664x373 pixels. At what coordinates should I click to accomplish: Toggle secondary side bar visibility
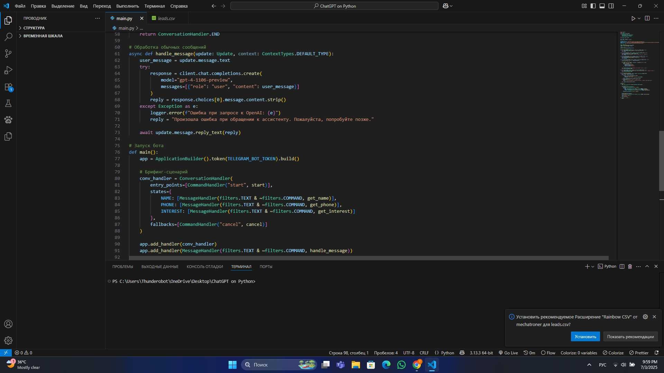pos(611,6)
